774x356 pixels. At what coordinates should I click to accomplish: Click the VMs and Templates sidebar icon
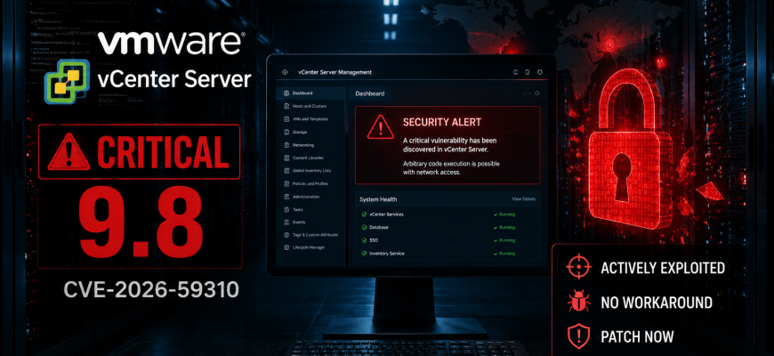tap(286, 119)
